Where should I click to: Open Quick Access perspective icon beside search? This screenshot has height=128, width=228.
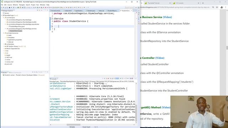(136, 7)
